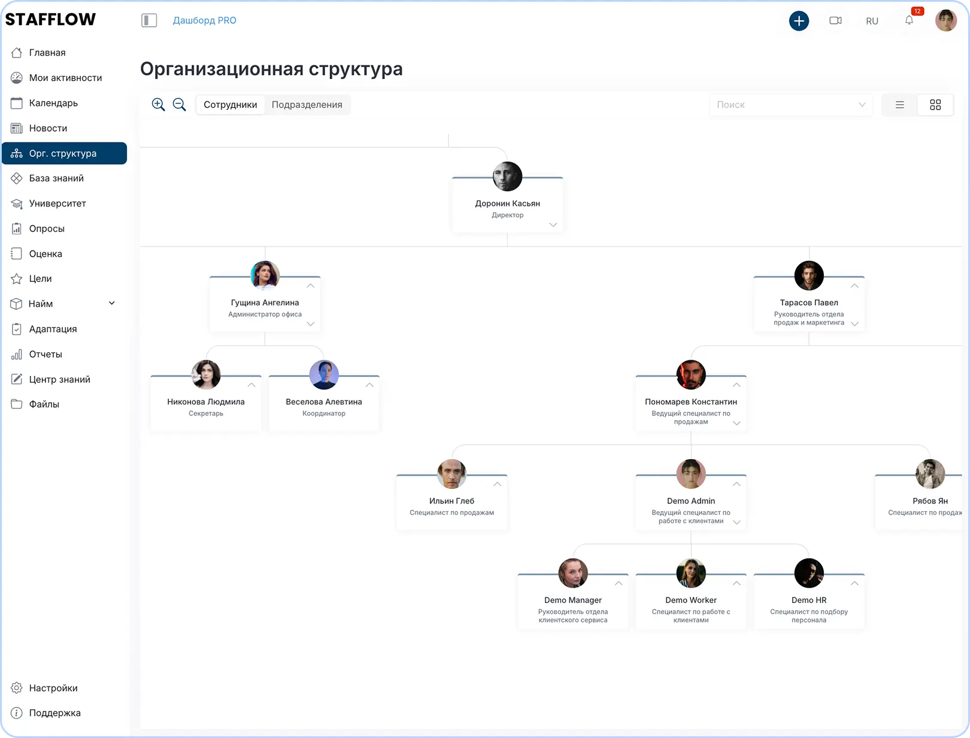Click Demo Manager employee photo

[572, 573]
